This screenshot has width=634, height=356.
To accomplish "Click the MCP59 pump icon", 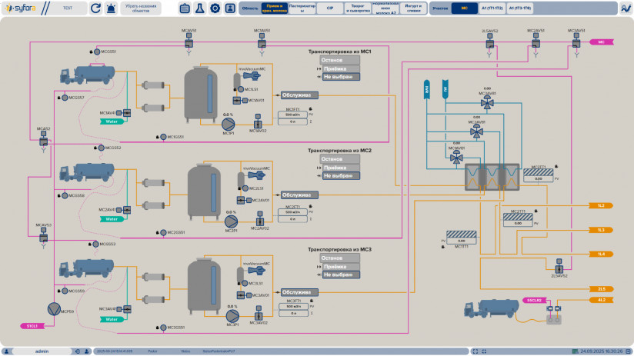I will click(x=53, y=308).
